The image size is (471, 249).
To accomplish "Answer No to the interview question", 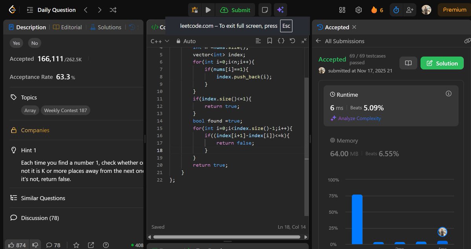I will [35, 43].
